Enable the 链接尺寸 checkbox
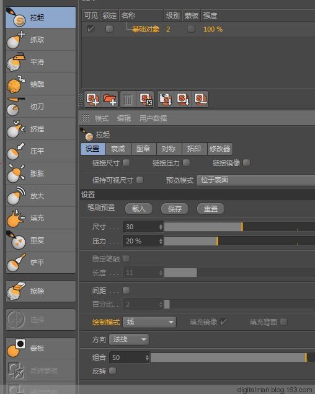 click(126, 163)
